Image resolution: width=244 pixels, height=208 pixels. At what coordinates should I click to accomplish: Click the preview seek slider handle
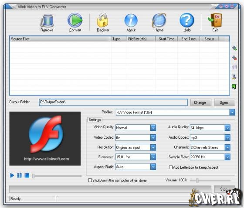(x=33, y=176)
